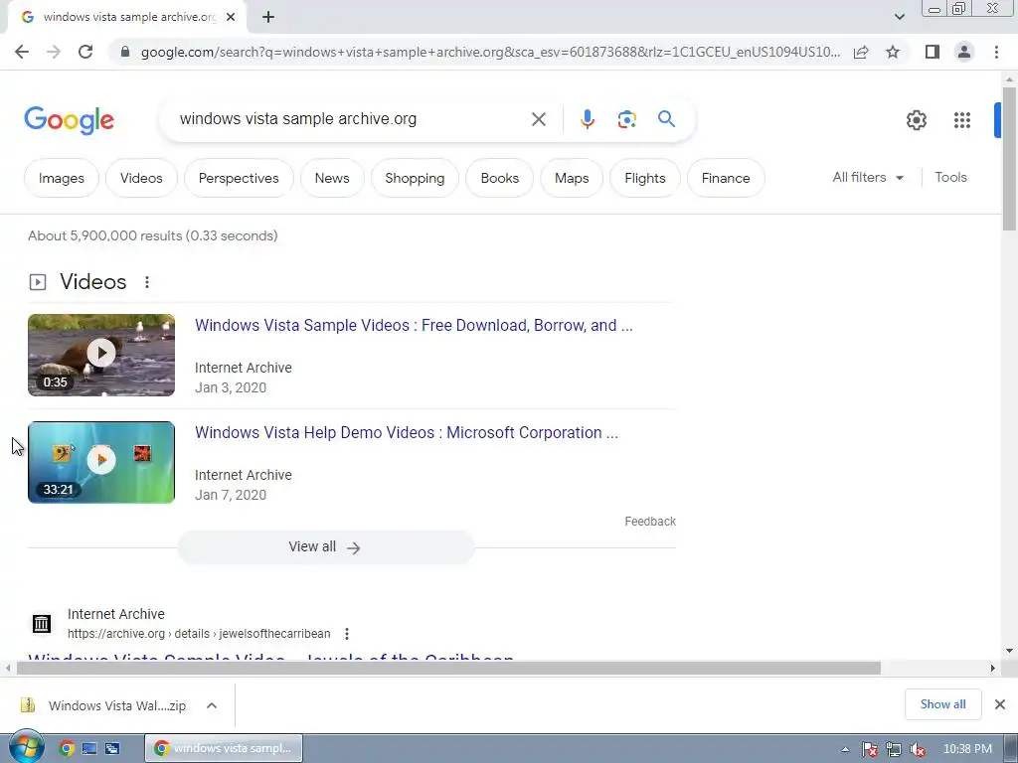Switch to Chrome taskbar window button
Viewport: 1018px width, 763px height.
224,749
